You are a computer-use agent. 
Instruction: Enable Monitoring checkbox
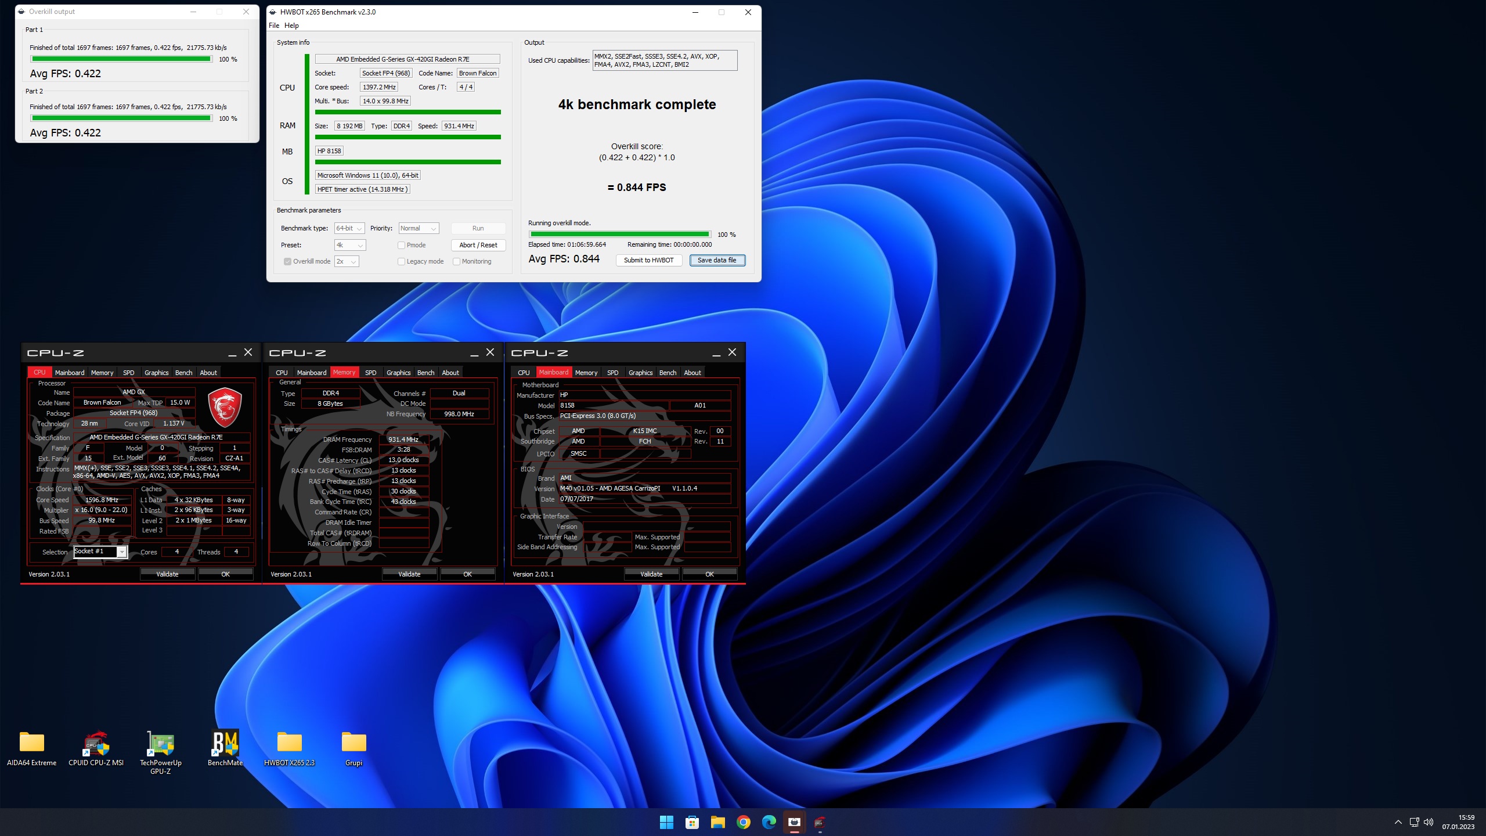[x=456, y=261]
